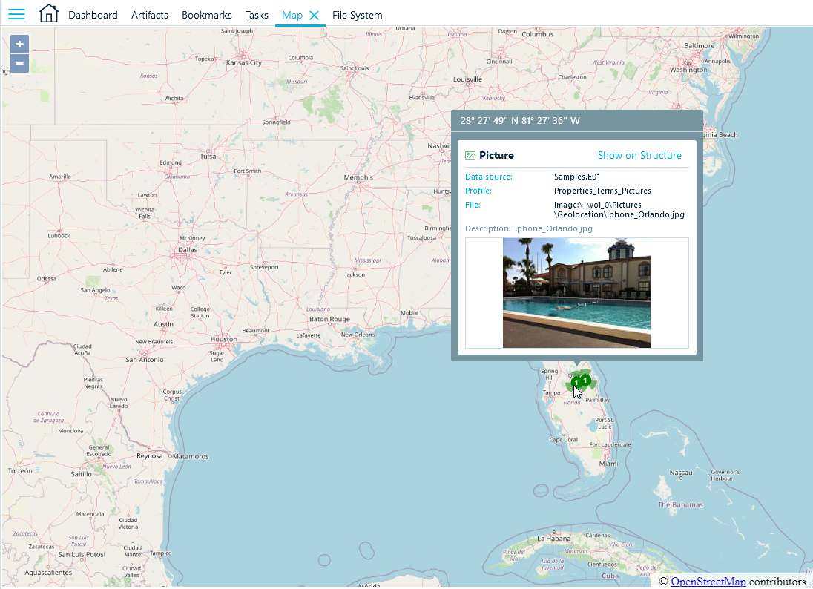Click the Profile label
This screenshot has height=589, width=813.
pyautogui.click(x=478, y=191)
